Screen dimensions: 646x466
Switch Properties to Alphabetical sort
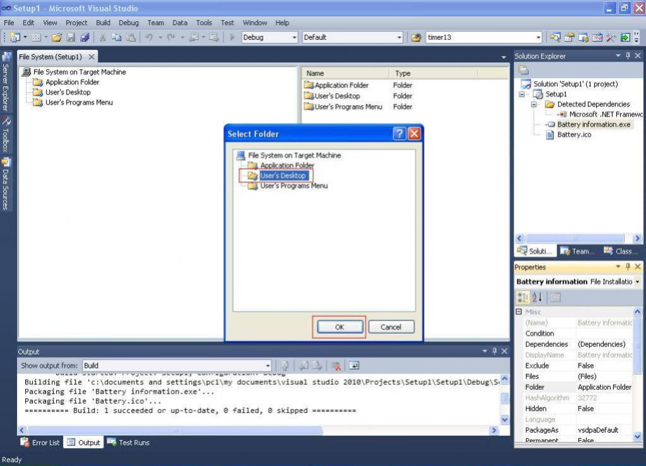[x=537, y=297]
